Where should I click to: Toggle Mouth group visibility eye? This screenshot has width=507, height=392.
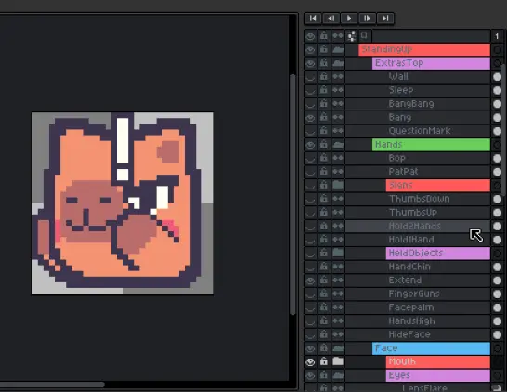click(x=310, y=361)
